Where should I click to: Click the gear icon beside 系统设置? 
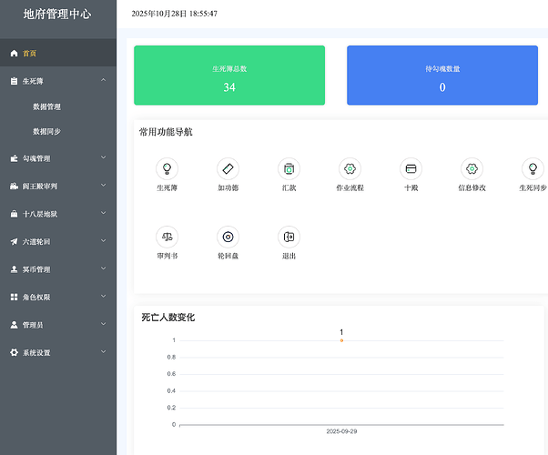[x=14, y=352]
